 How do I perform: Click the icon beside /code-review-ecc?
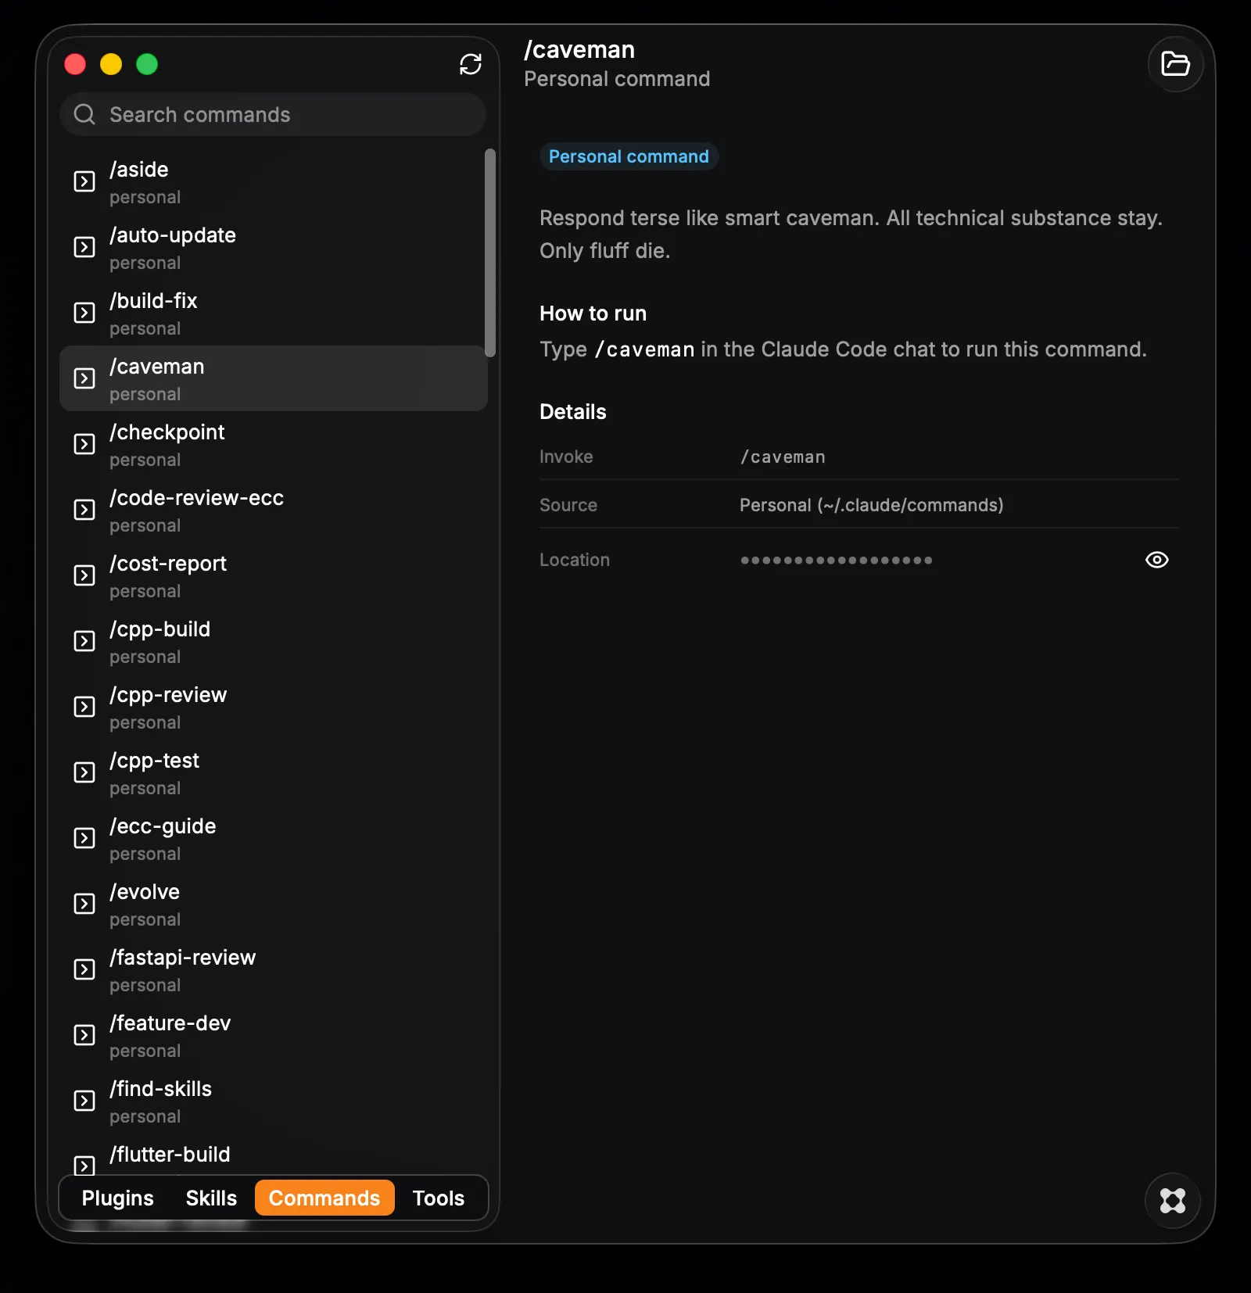pyautogui.click(x=84, y=510)
